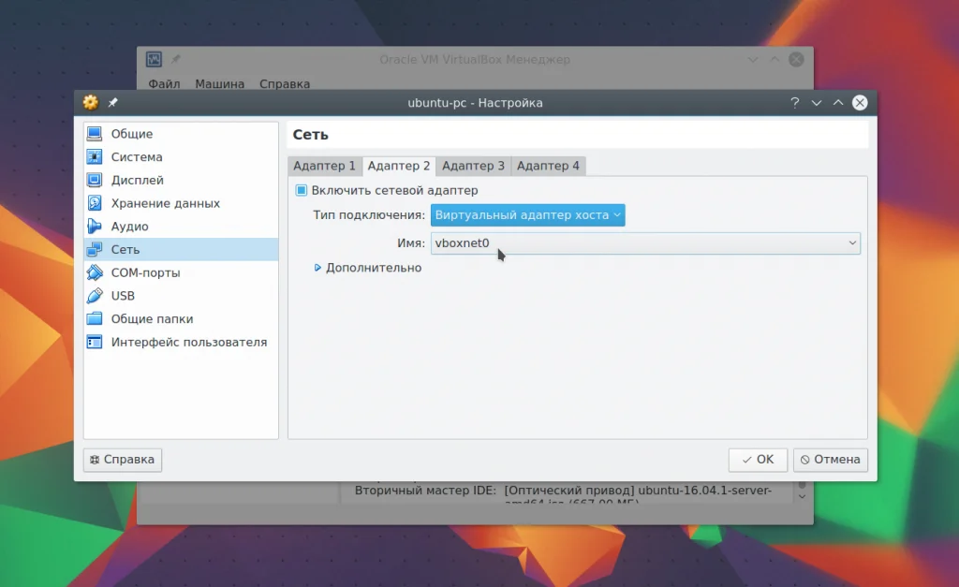Switch to the Адаптер 1 tab

[324, 166]
